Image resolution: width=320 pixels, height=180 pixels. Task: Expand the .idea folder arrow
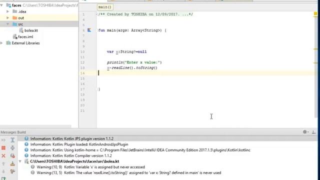8,11
